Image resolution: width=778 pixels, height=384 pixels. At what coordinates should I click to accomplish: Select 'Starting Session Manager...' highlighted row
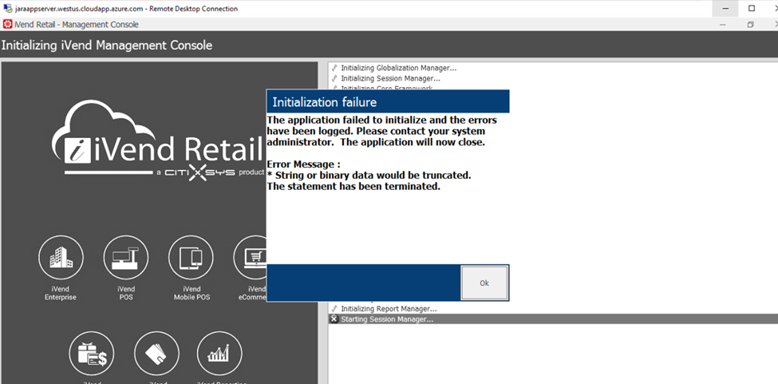coord(553,319)
